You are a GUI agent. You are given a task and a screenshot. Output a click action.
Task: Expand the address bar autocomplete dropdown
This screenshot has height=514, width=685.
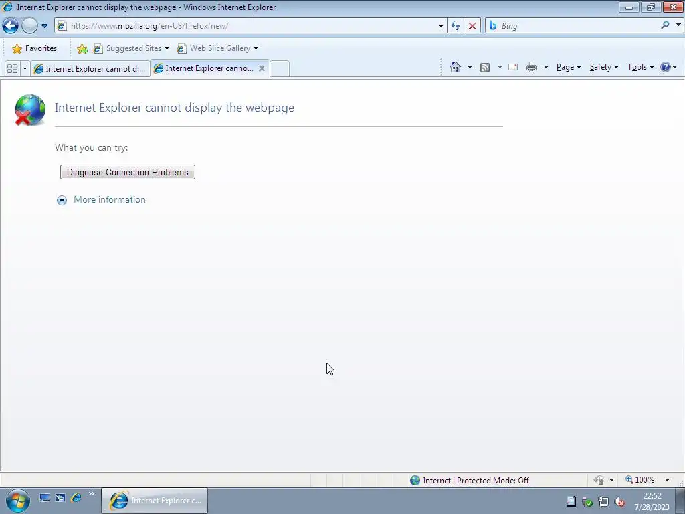pyautogui.click(x=441, y=26)
